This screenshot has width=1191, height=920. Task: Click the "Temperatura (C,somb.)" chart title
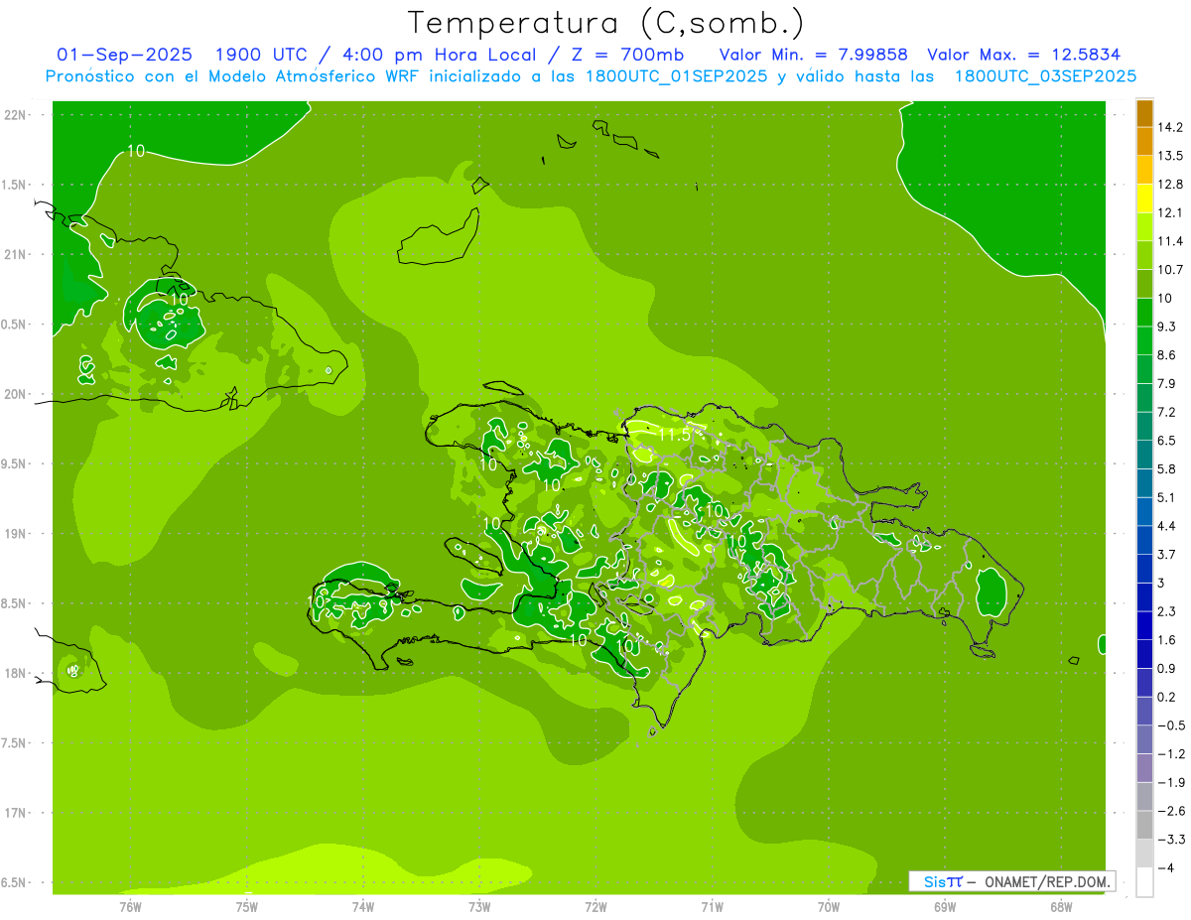click(x=606, y=23)
